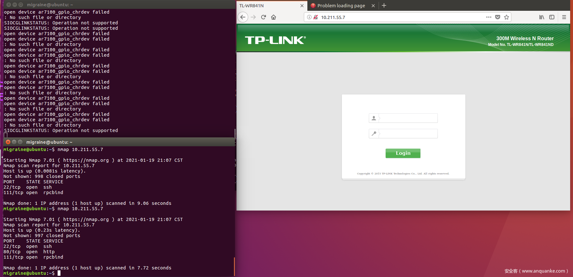This screenshot has height=277, width=573.
Task: Go back using Firefox back arrow
Action: (243, 17)
